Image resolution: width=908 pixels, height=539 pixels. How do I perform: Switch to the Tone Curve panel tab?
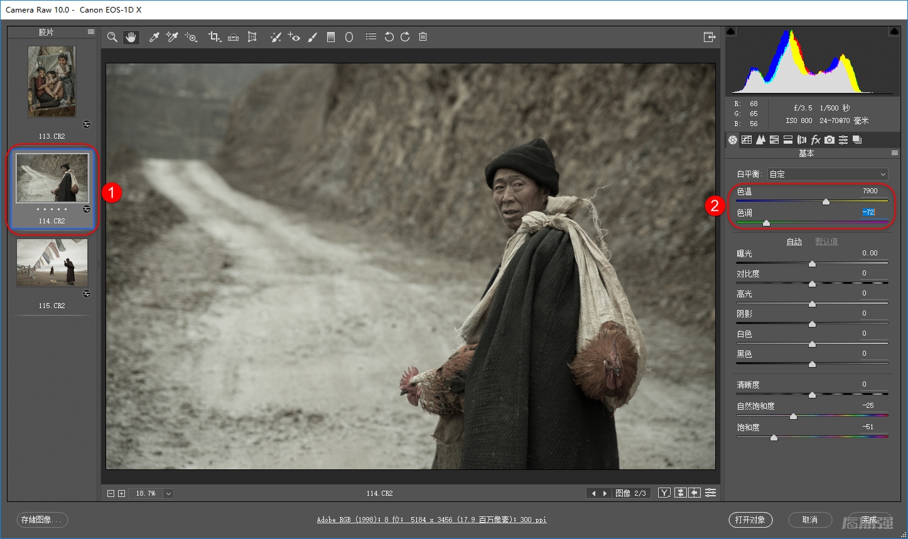pyautogui.click(x=747, y=140)
